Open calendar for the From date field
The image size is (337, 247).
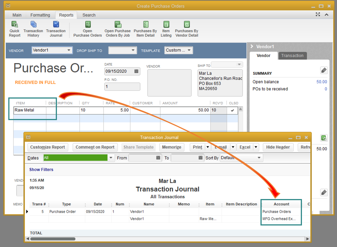[158, 157]
